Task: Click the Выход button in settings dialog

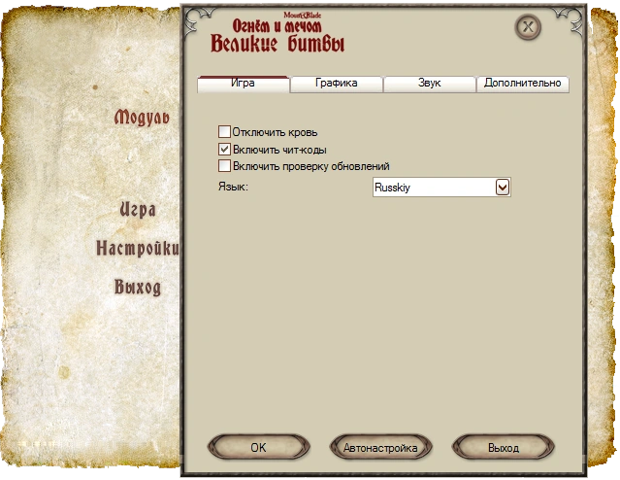Action: click(x=504, y=448)
